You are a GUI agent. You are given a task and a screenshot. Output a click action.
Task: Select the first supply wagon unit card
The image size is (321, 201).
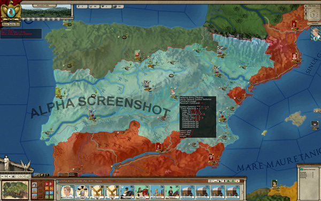(x=188, y=192)
